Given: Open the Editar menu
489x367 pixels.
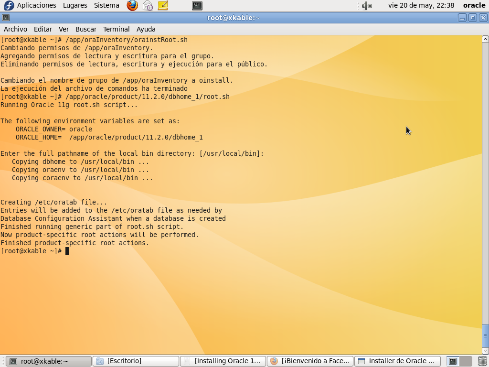Looking at the screenshot, I should click(x=43, y=29).
